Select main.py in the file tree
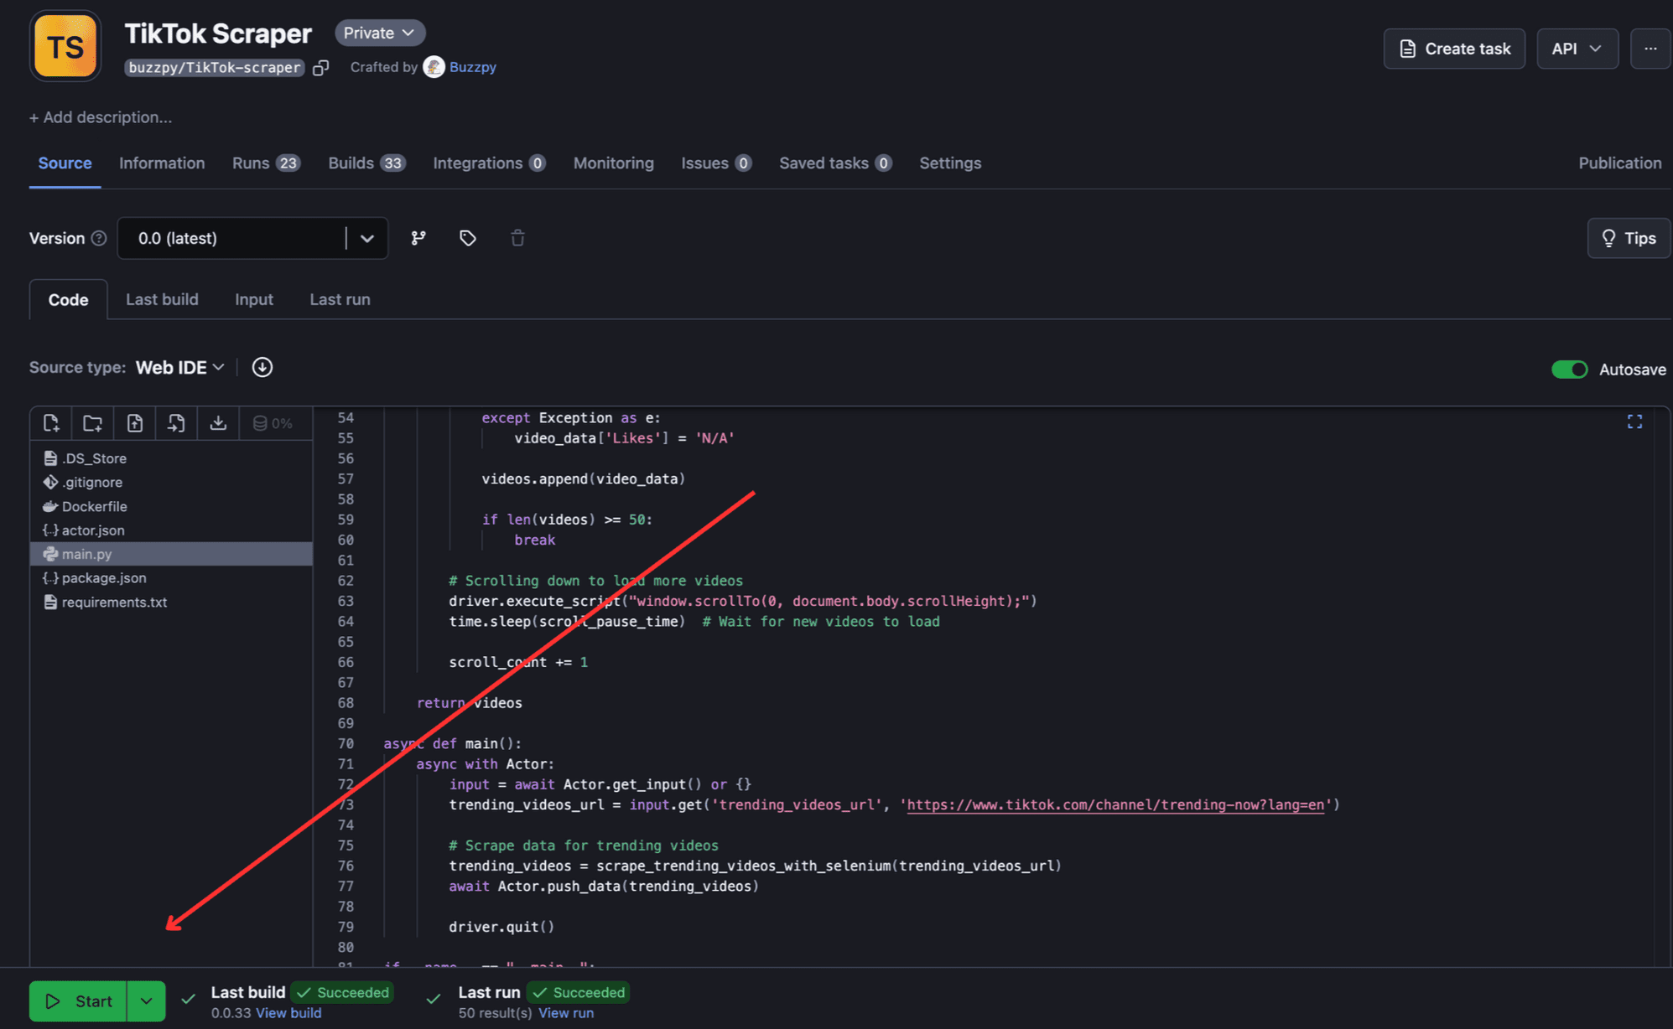The width and height of the screenshot is (1673, 1029). tap(86, 554)
